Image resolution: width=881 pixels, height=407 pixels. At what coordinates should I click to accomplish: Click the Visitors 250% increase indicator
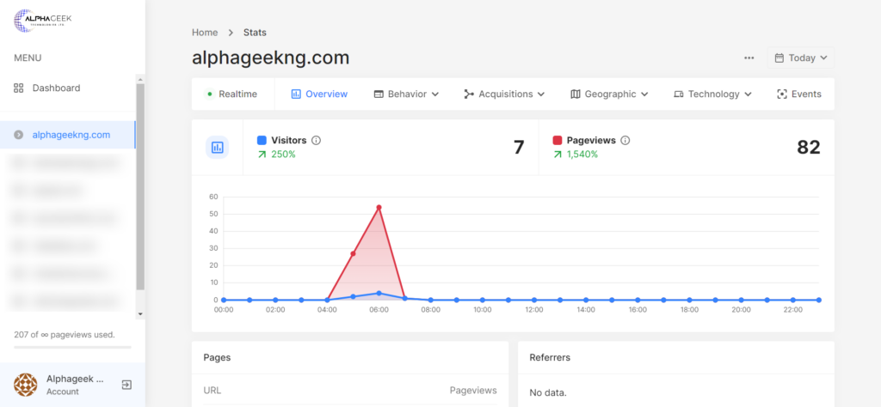(x=276, y=155)
